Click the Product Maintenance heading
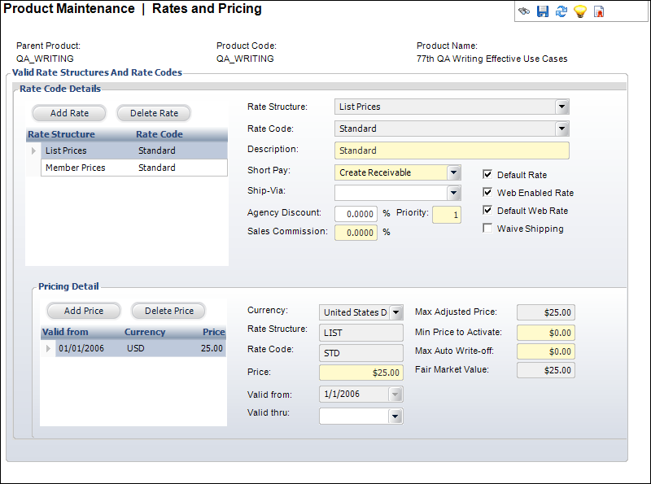 point(68,9)
